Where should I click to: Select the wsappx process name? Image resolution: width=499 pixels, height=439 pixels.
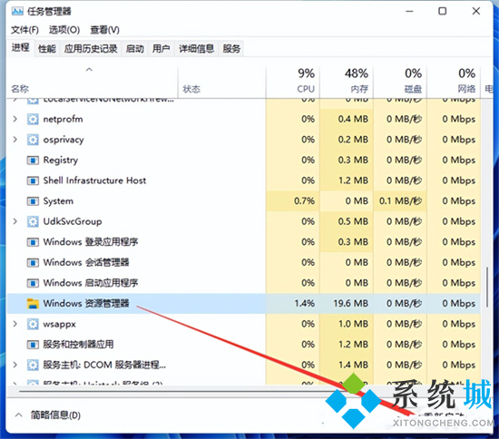point(60,324)
